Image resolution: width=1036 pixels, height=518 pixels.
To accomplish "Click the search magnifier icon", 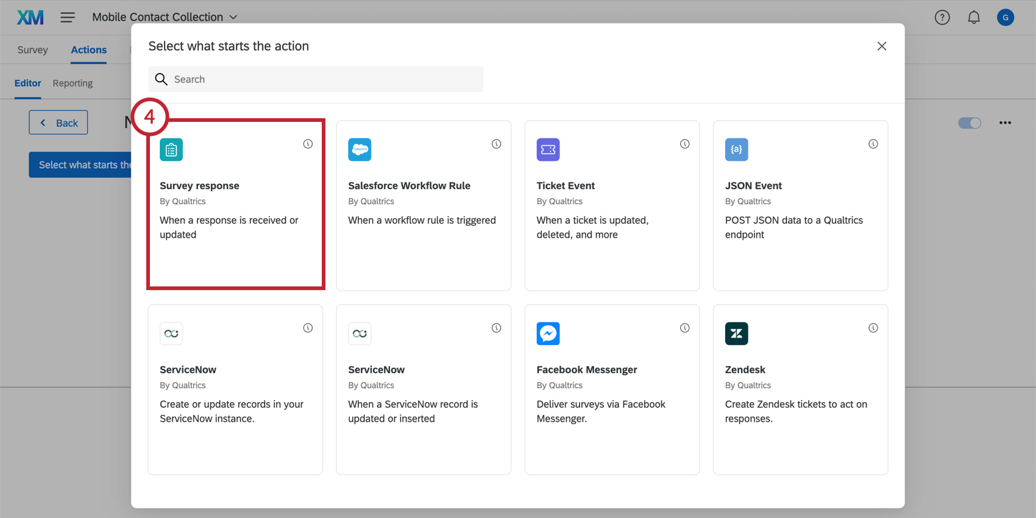I will [161, 79].
